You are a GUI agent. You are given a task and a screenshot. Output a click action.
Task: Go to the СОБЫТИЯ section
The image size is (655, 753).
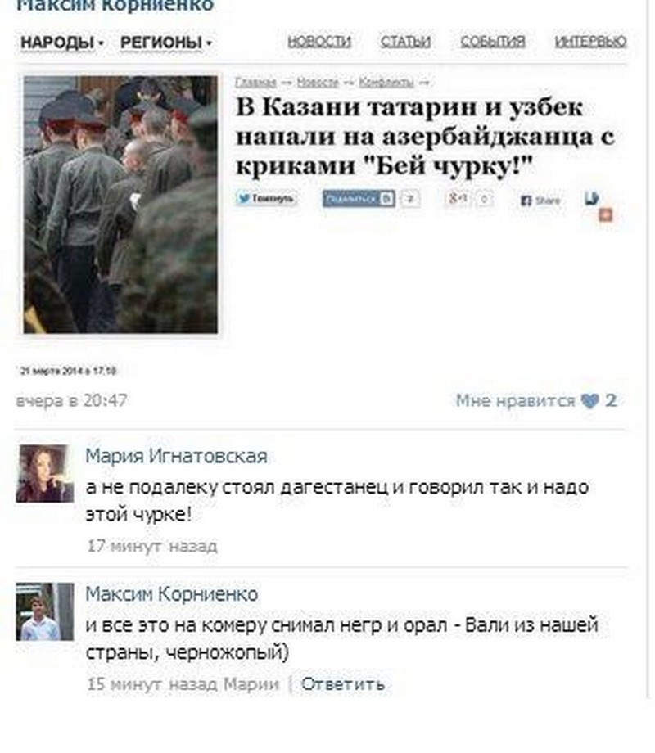pos(493,41)
